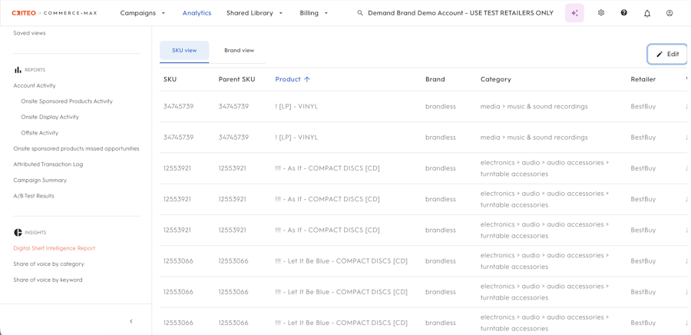The image size is (691, 335).
Task: Click the account selector search field
Action: pyautogui.click(x=455, y=13)
